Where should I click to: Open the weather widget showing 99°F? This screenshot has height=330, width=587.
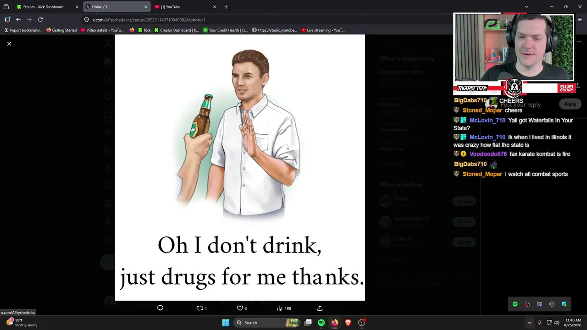22,323
